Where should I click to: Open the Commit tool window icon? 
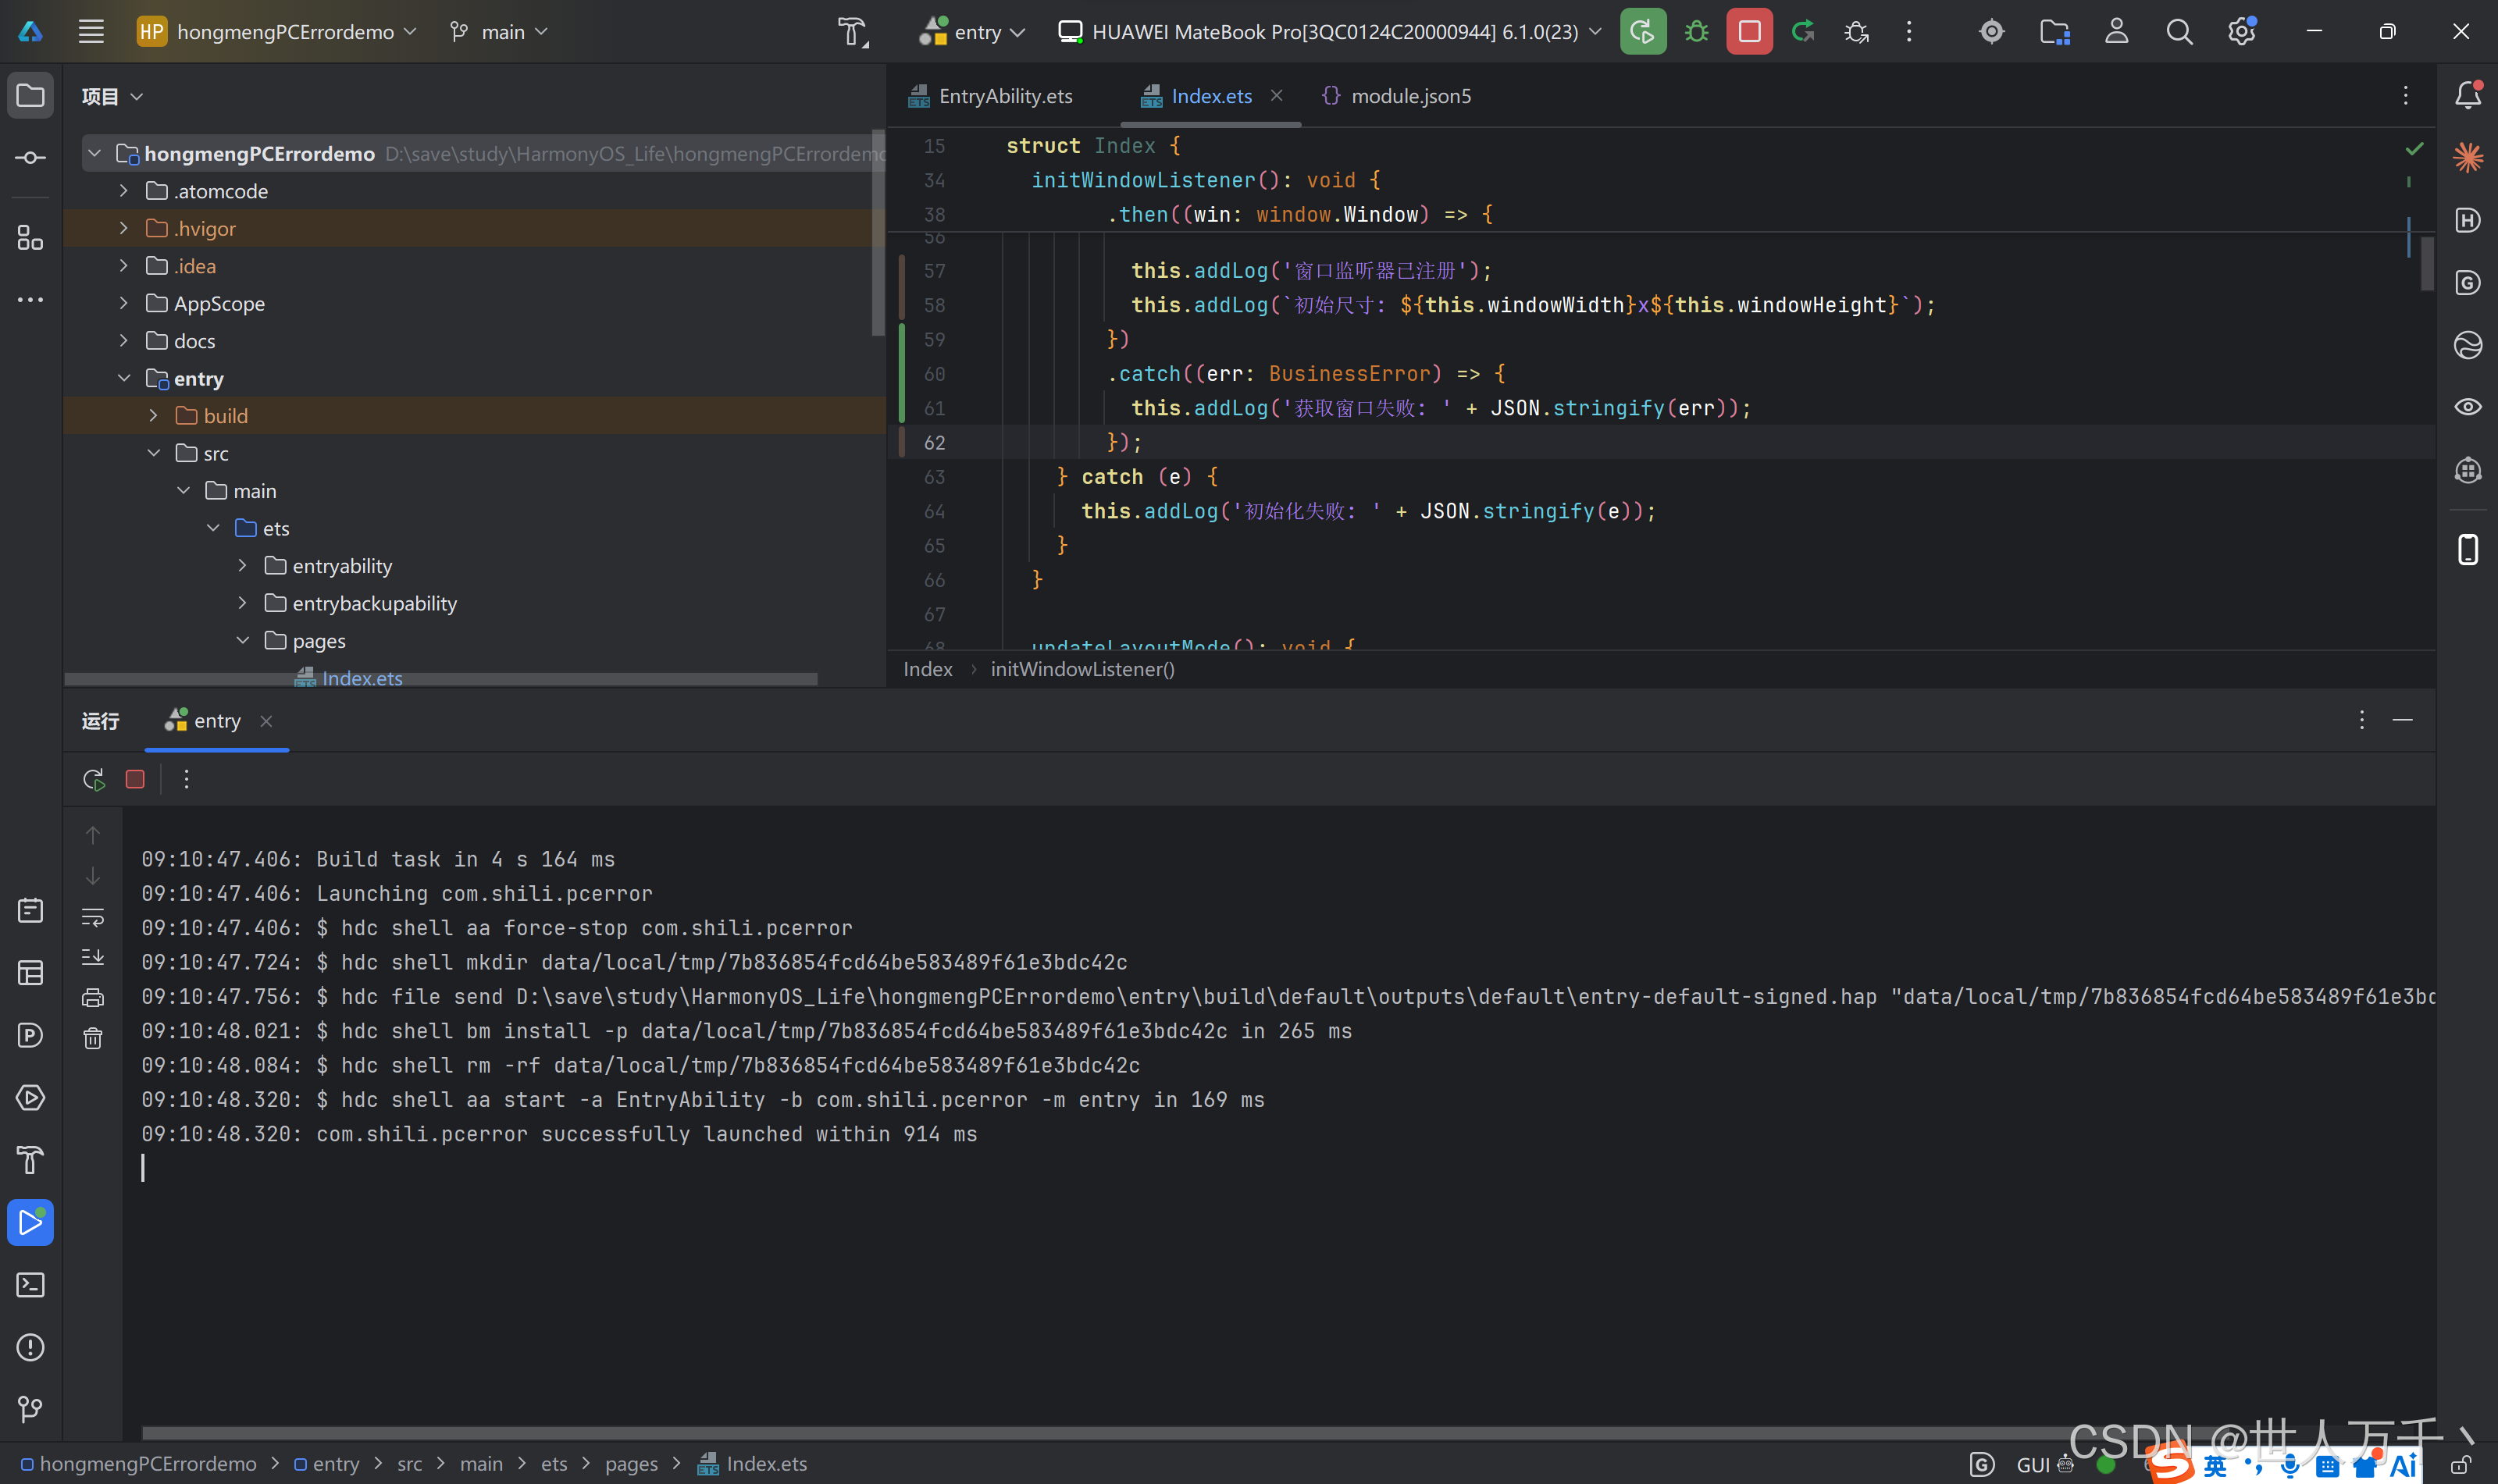[x=30, y=158]
